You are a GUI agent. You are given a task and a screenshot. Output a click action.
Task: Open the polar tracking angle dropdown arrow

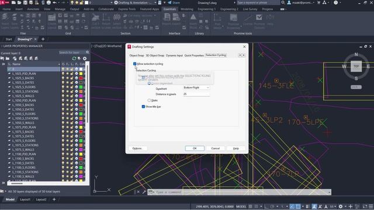tap(277, 206)
